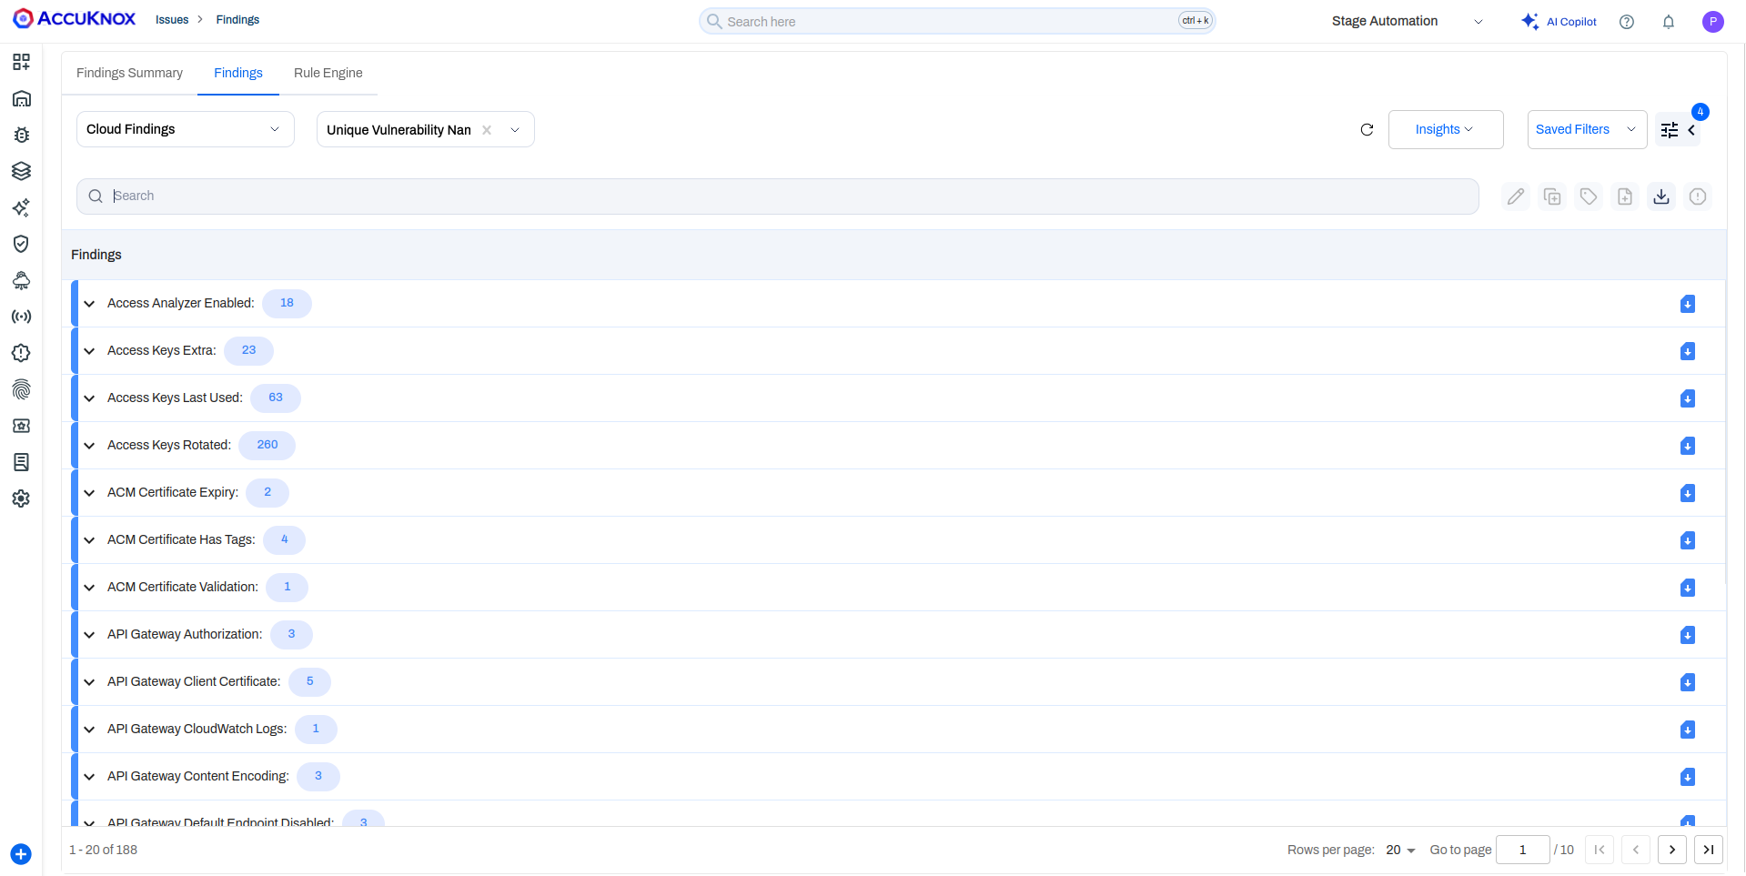1746x876 pixels.
Task: Click the refresh findings icon
Action: pyautogui.click(x=1367, y=130)
